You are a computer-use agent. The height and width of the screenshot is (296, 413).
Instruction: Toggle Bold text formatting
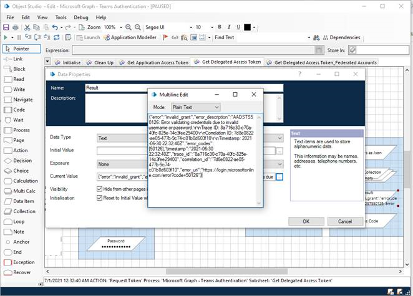221,27
